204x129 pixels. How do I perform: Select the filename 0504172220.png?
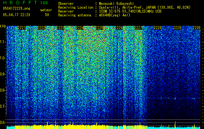(x=17, y=9)
